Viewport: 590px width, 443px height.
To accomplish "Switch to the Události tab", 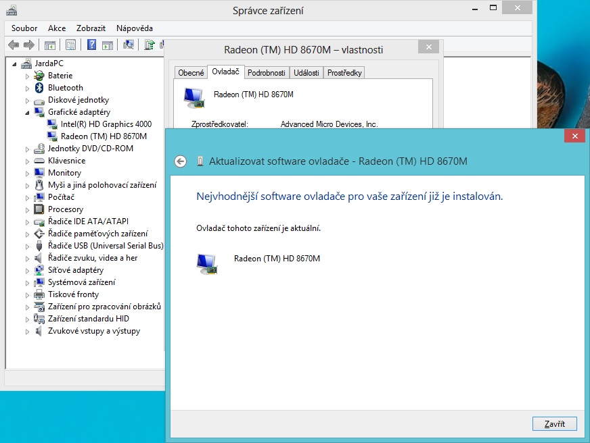I will [307, 72].
